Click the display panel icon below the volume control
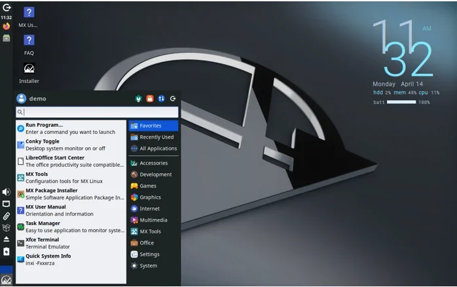 tap(6, 204)
